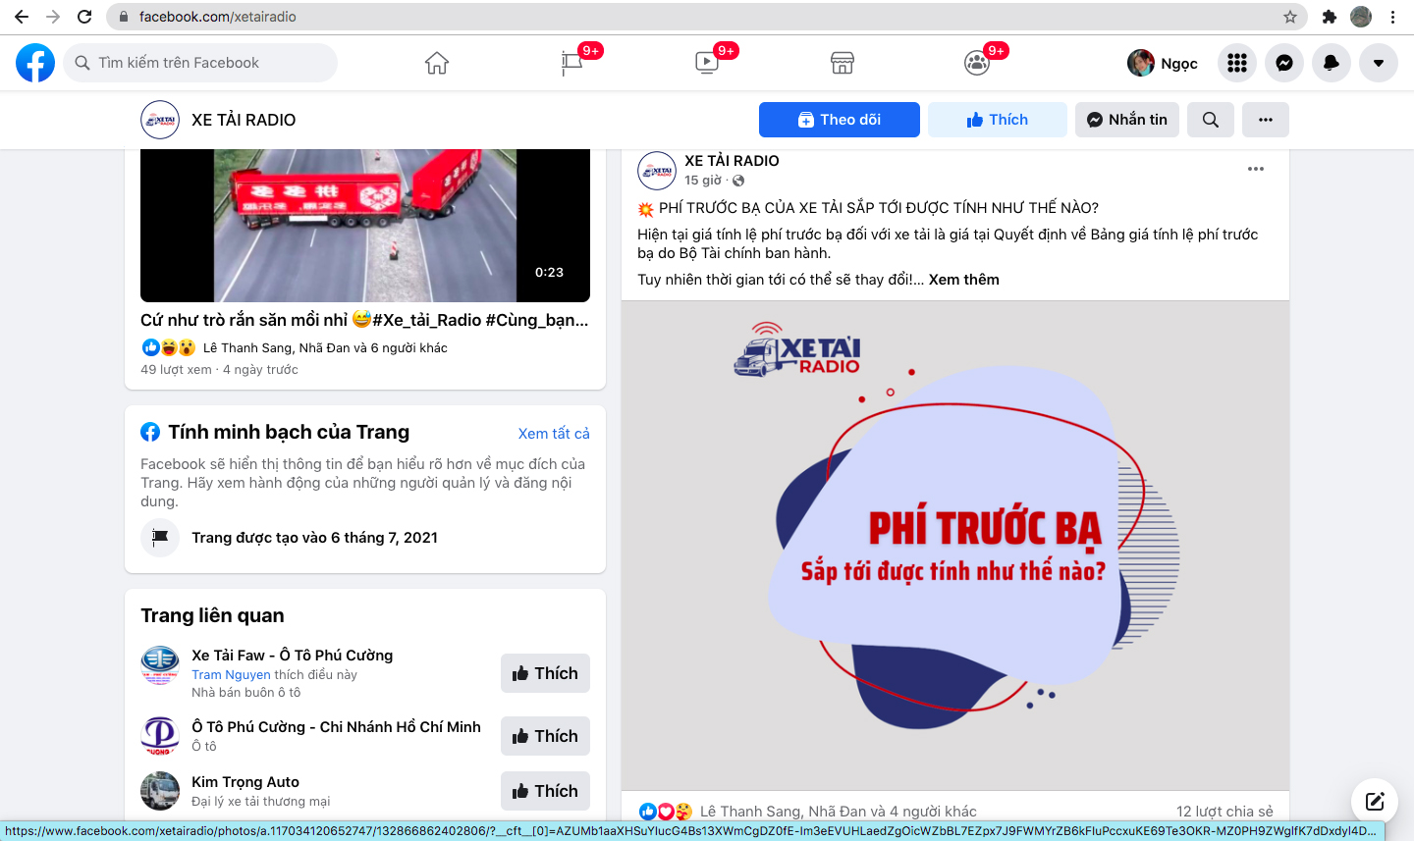Viewport: 1414px width, 841px height.
Task: Click Xem tất cả in Page transparency
Action: tap(554, 434)
